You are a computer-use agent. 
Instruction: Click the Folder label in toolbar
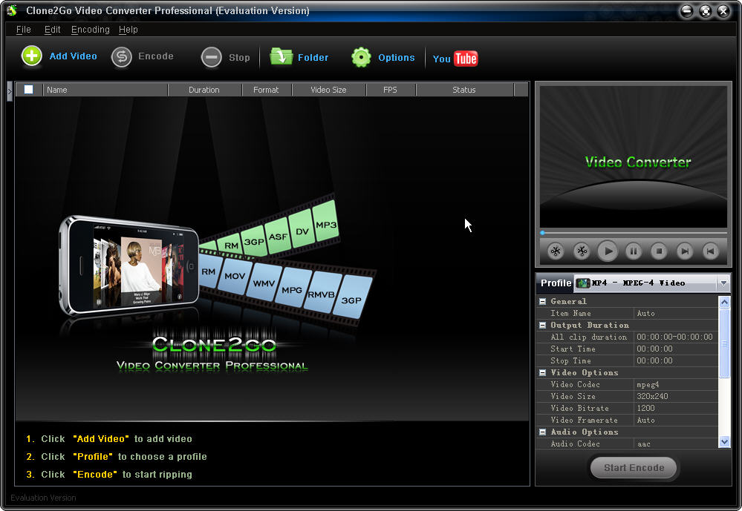[313, 58]
